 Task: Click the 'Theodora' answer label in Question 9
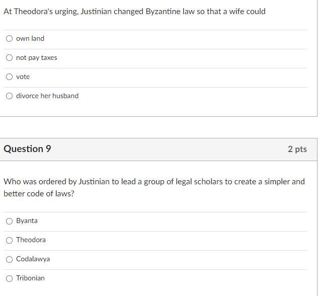click(x=31, y=240)
